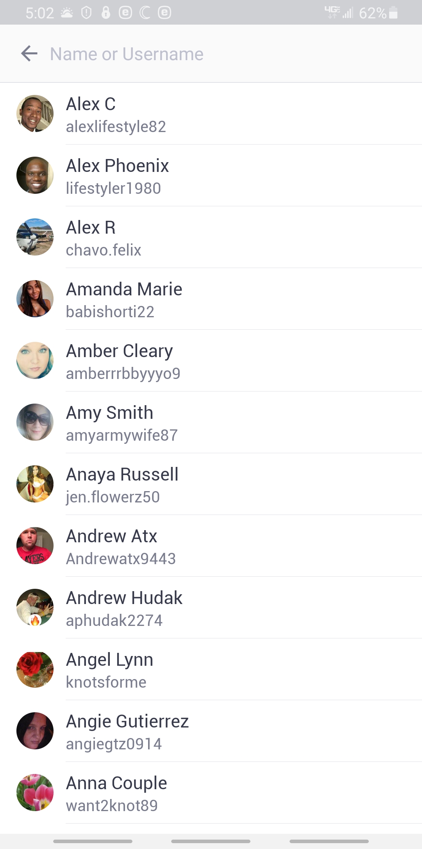Select contact Alex Phoenix
The image size is (422, 849).
pos(211,175)
